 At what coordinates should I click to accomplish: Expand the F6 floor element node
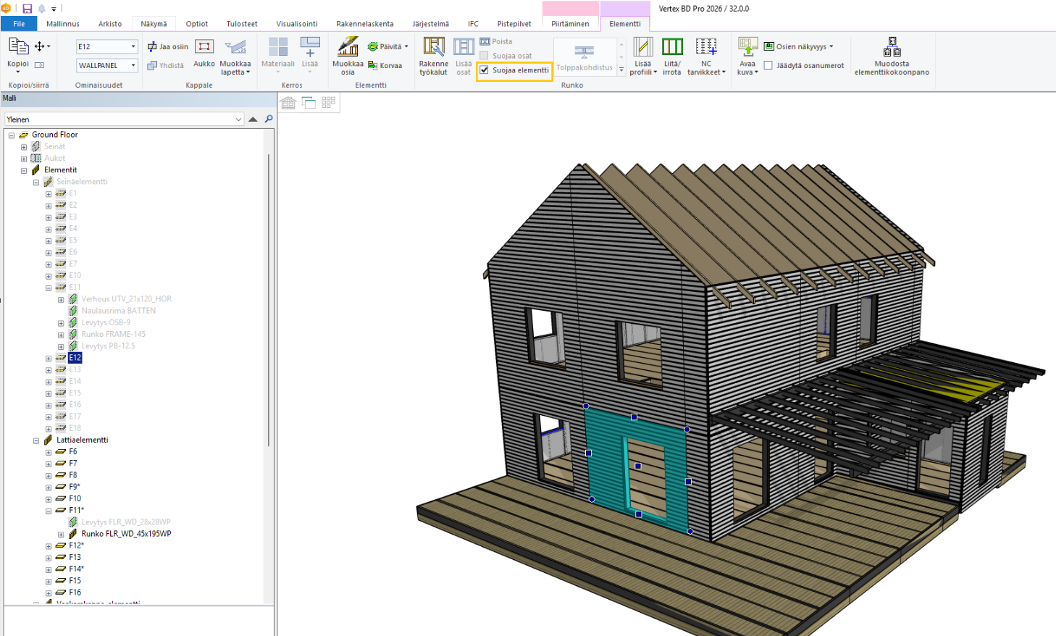tap(49, 452)
